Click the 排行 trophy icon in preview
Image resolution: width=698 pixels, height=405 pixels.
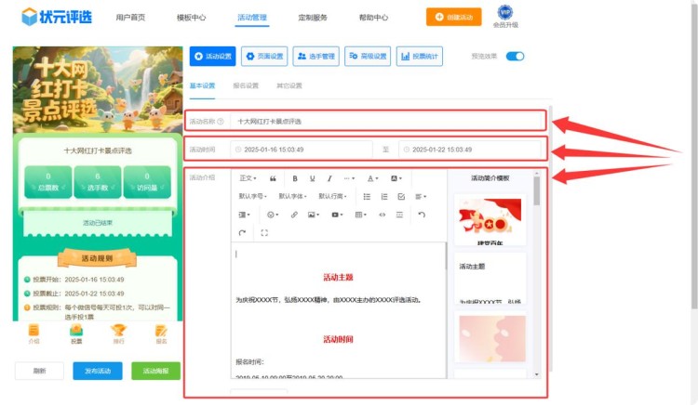pyautogui.click(x=117, y=333)
